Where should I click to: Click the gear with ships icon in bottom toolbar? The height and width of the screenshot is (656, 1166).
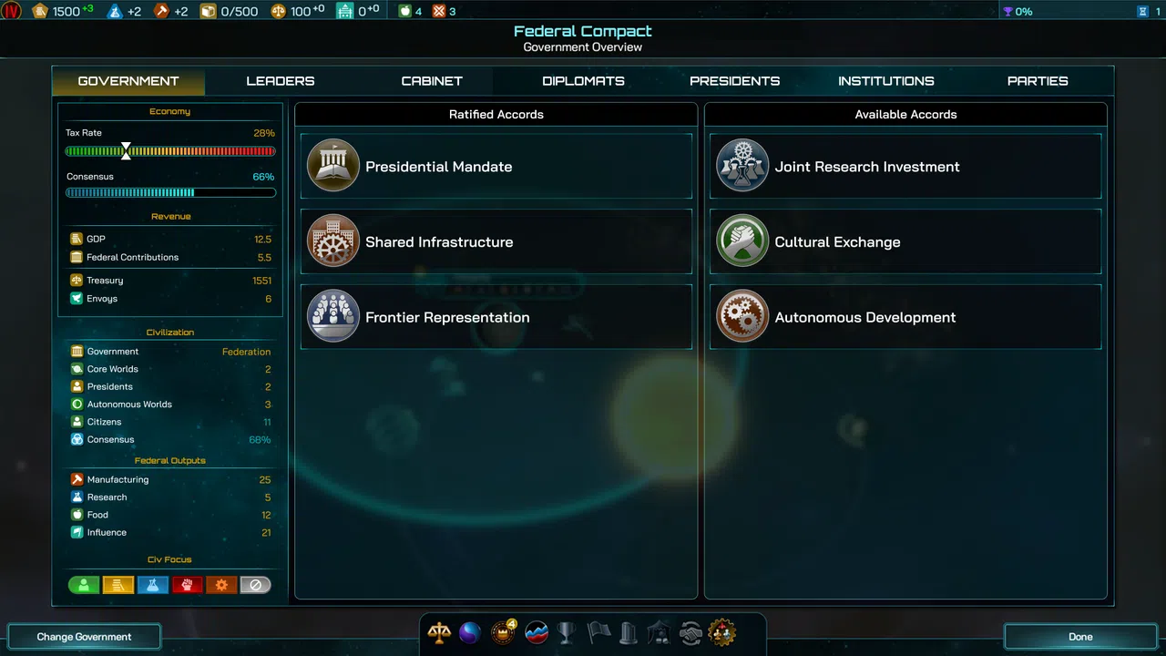[x=722, y=632]
